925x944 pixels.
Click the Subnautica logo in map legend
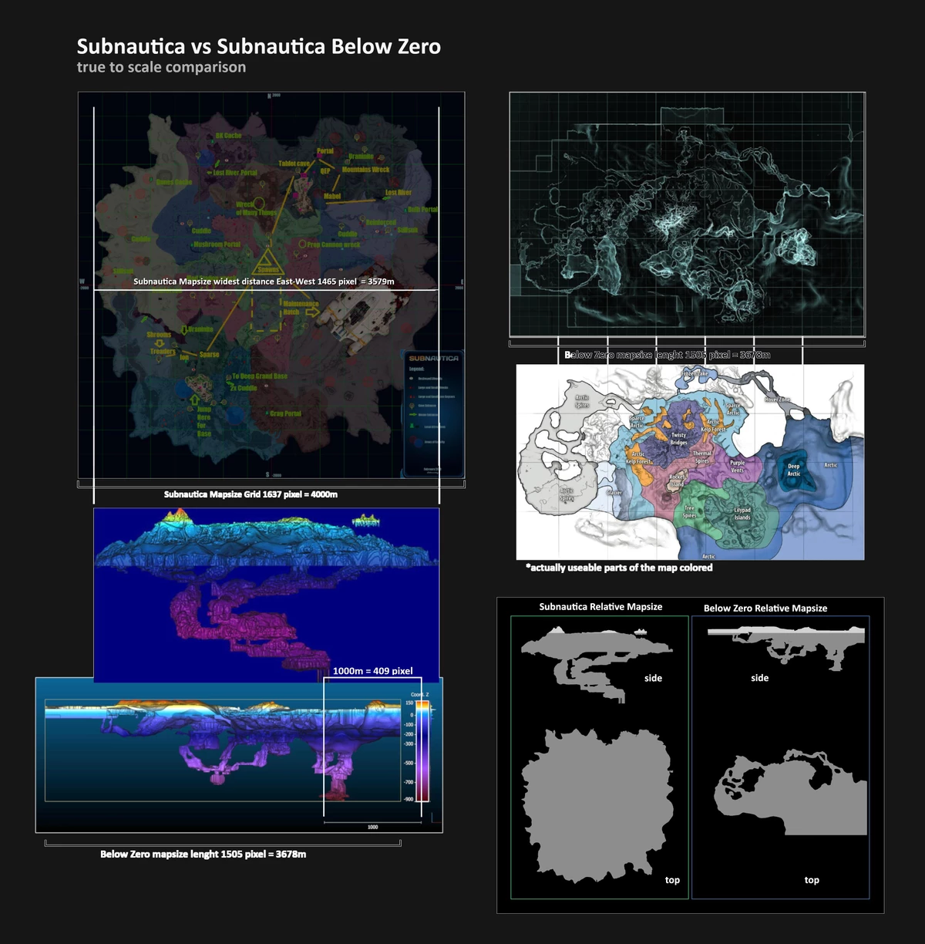pyautogui.click(x=433, y=358)
